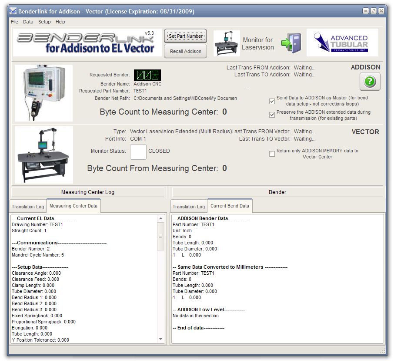Toggle Preserve the ADDISON extended data checkbox
The height and width of the screenshot is (362, 394).
pyautogui.click(x=272, y=115)
